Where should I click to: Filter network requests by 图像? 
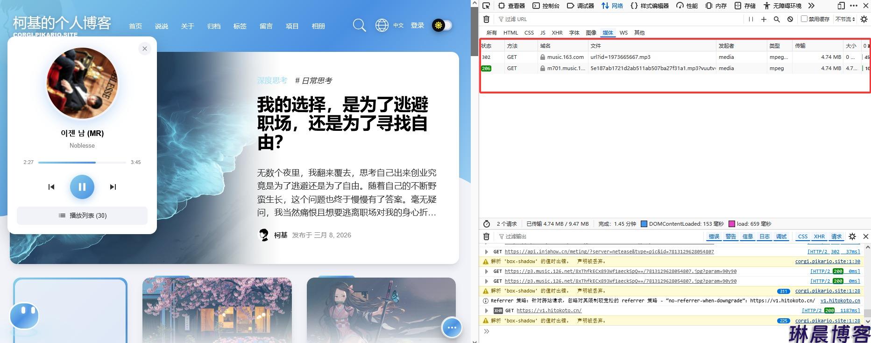click(x=591, y=33)
